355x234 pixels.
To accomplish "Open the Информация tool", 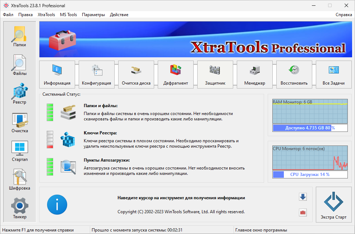I will point(57,74).
